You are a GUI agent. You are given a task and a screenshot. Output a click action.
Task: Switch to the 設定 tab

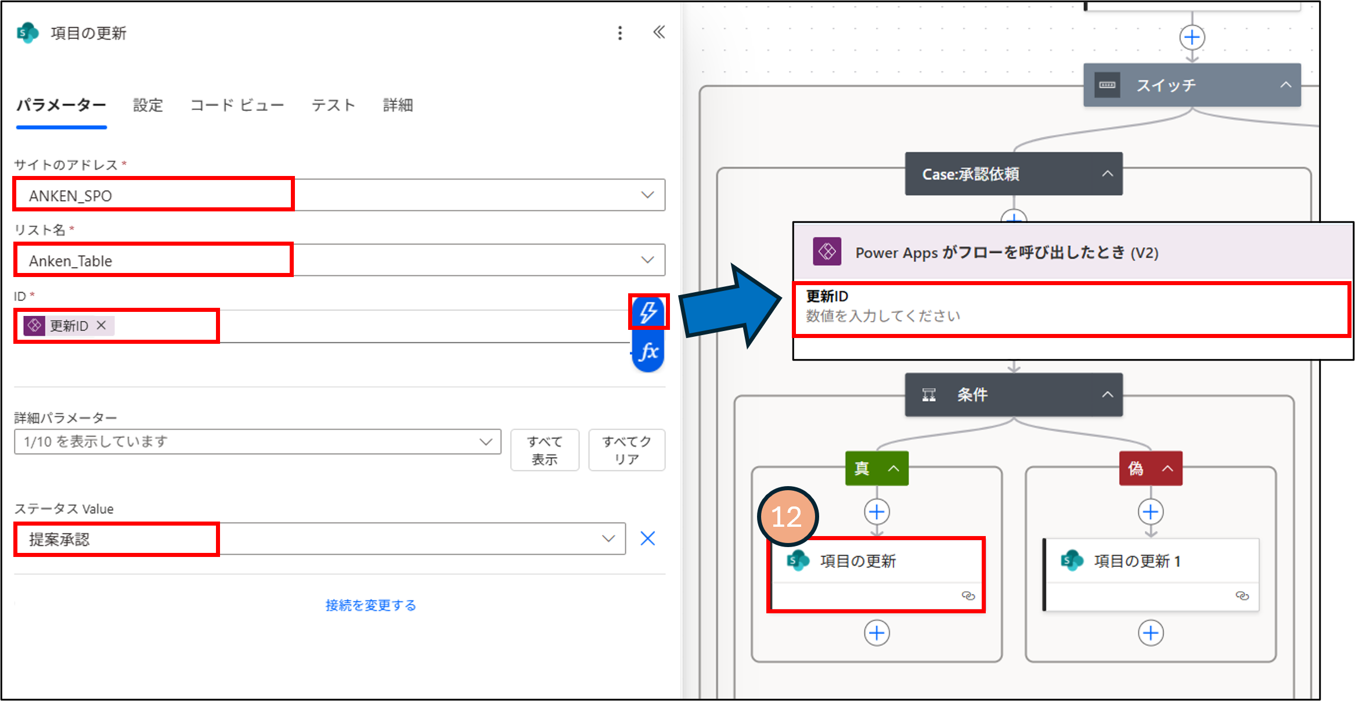click(x=148, y=105)
